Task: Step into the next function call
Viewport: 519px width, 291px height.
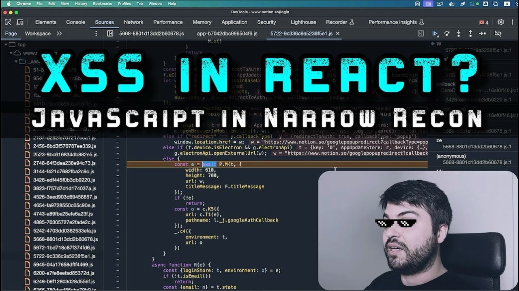Action: (459, 34)
